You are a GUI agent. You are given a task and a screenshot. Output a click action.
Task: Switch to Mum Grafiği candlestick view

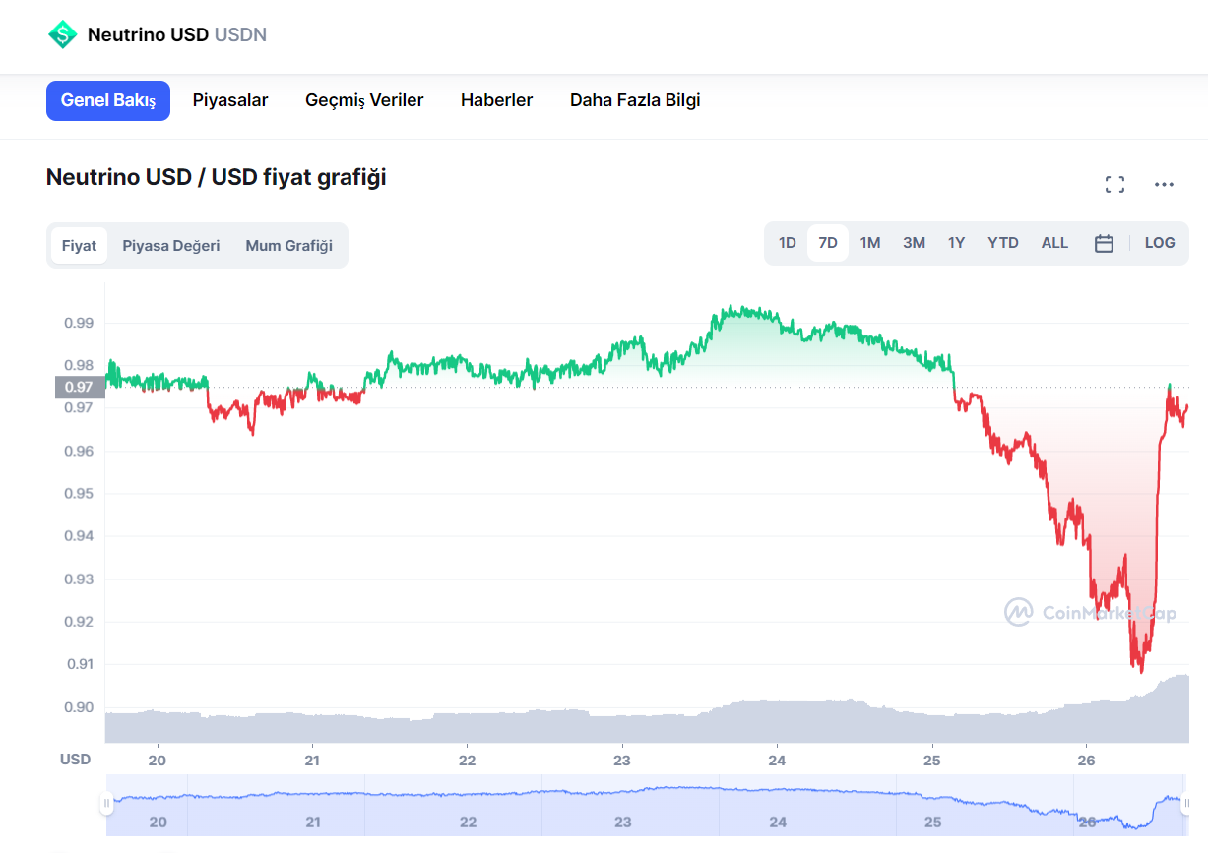click(288, 246)
